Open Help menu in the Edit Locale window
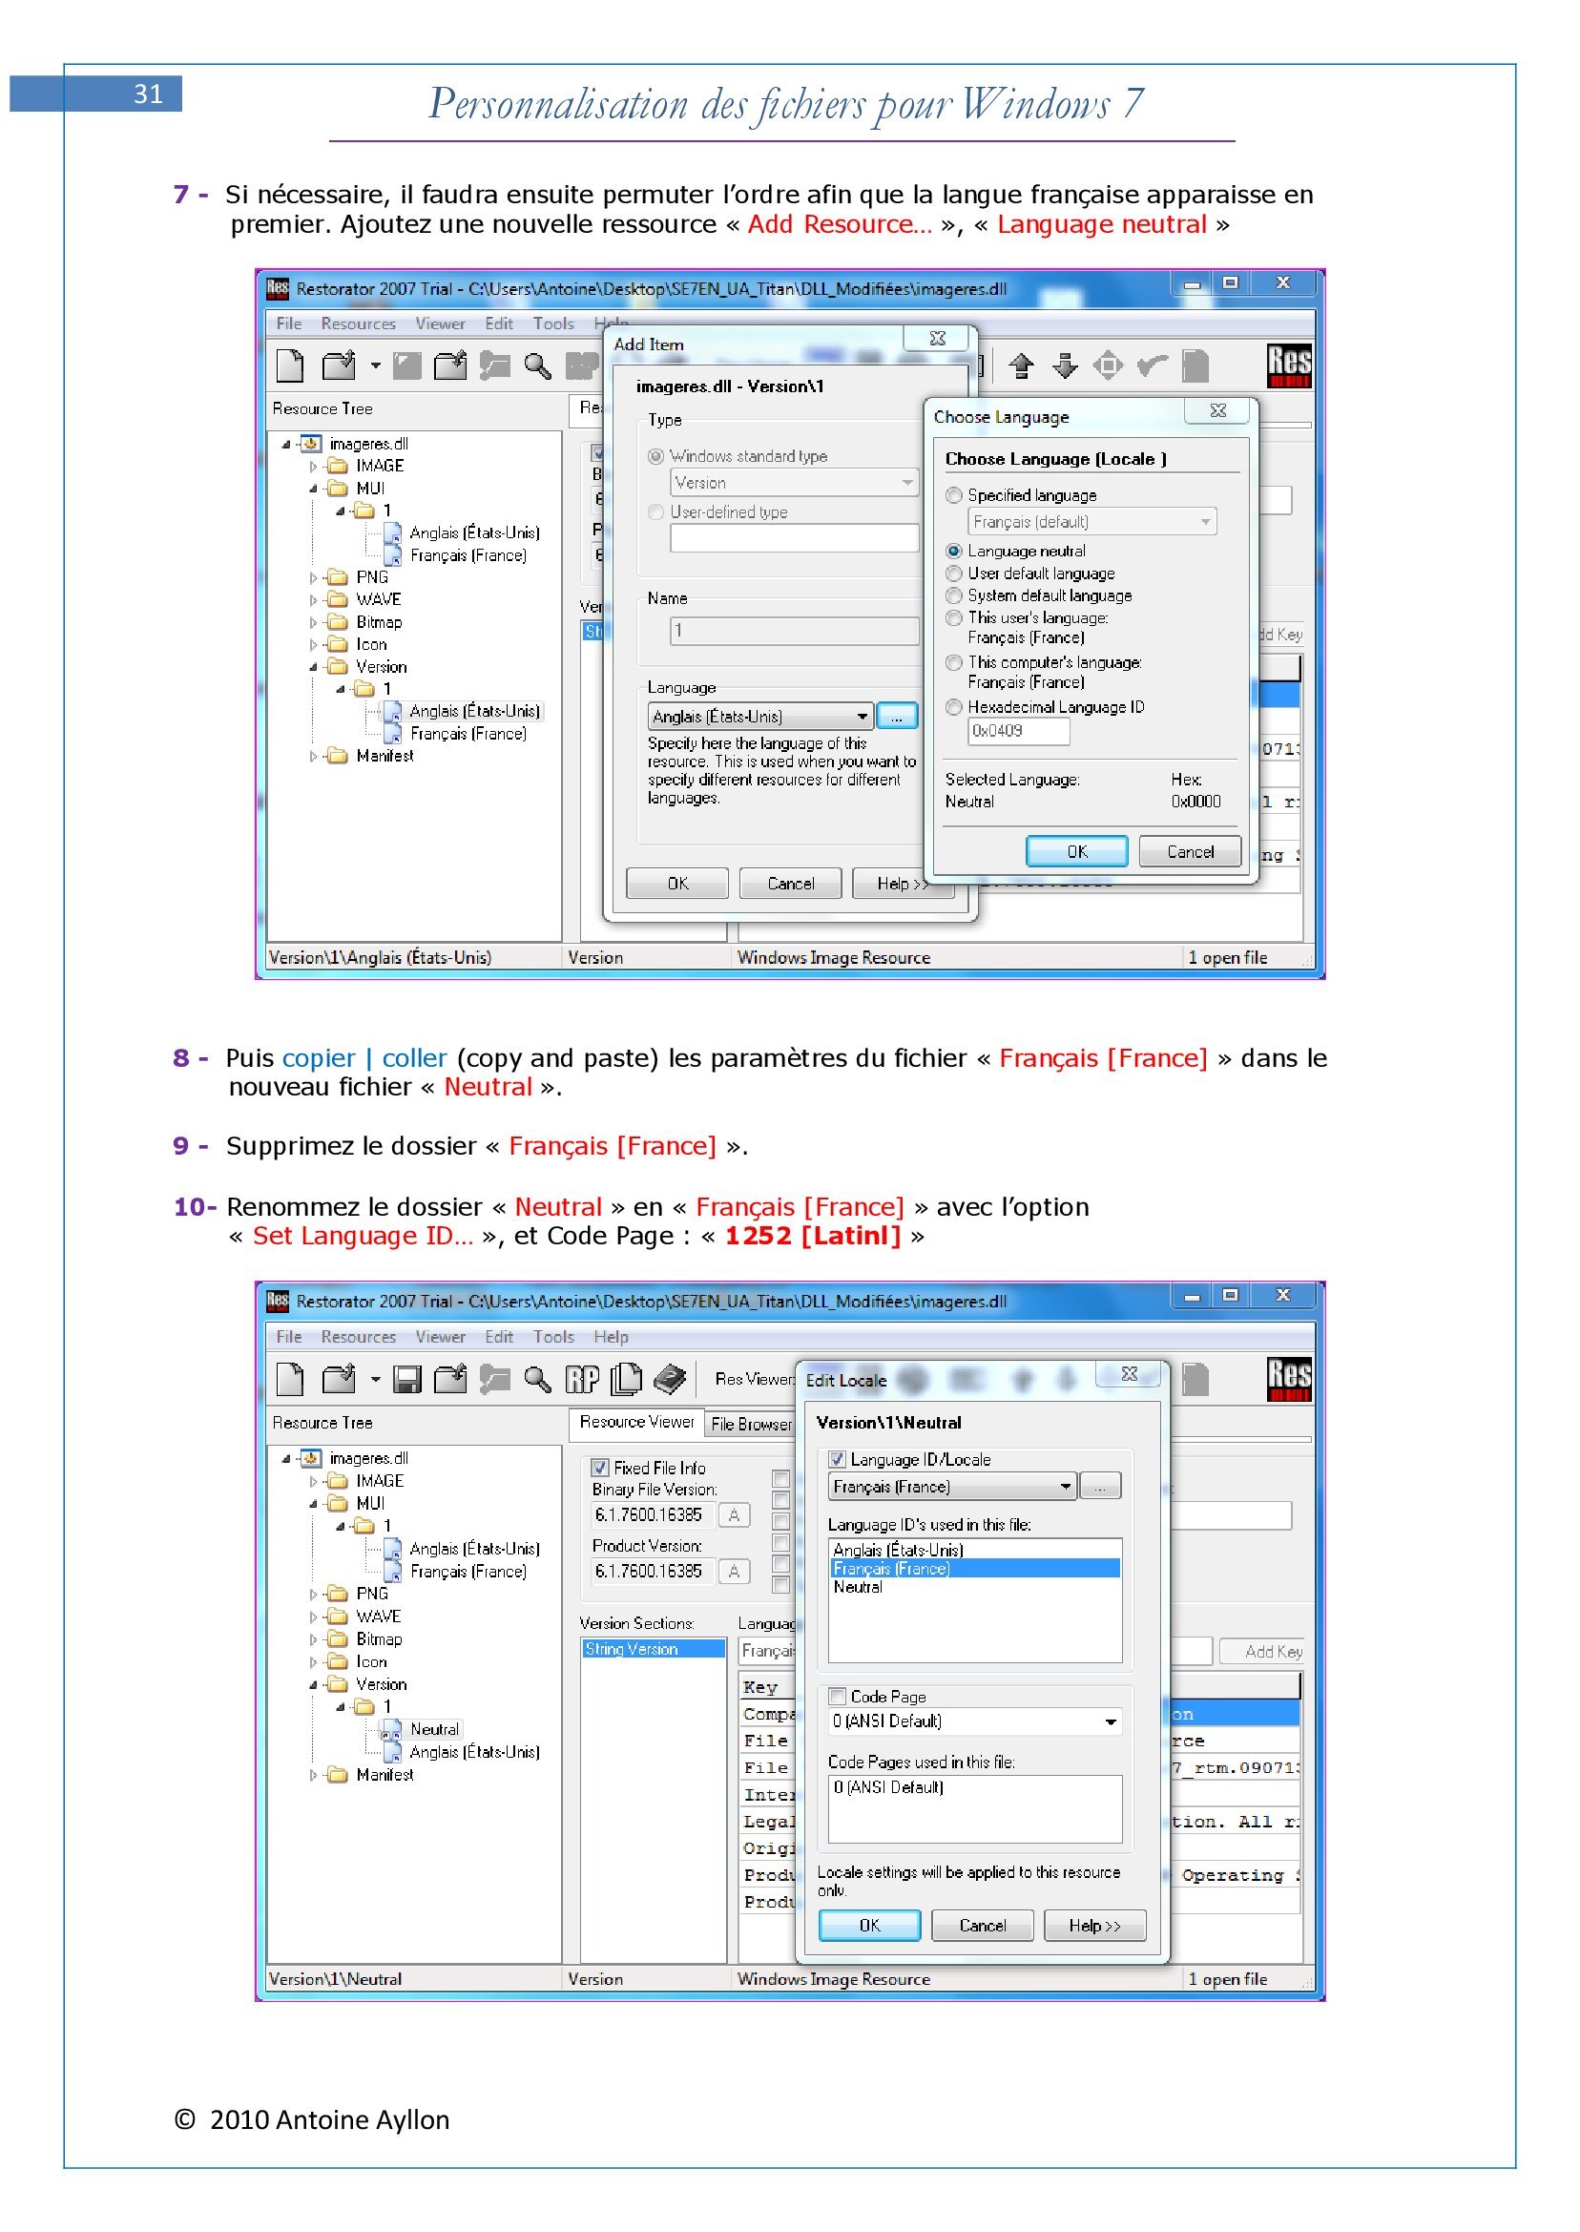The height and width of the screenshot is (2232, 1580). pos(611,1337)
